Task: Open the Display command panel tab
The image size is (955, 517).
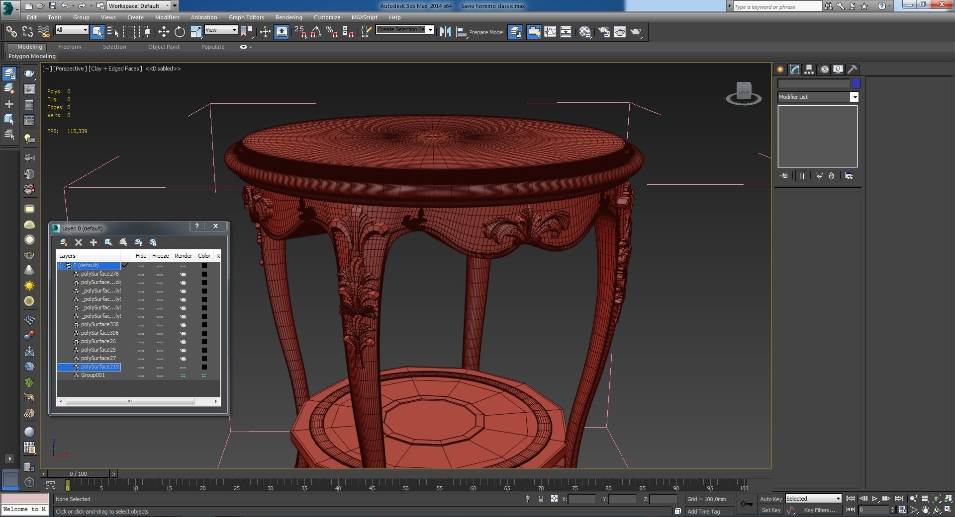Action: [x=838, y=70]
